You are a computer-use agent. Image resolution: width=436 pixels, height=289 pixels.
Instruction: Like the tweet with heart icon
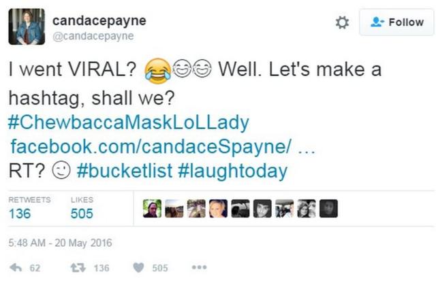tap(138, 268)
